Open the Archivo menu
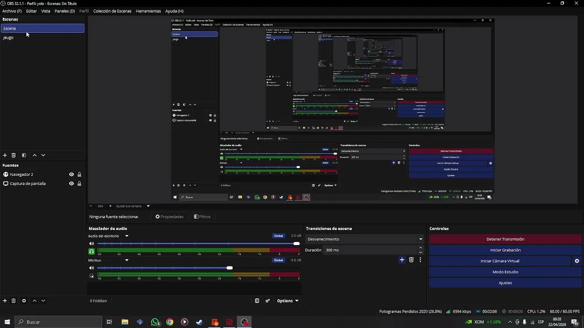The width and height of the screenshot is (584, 328). (12, 11)
